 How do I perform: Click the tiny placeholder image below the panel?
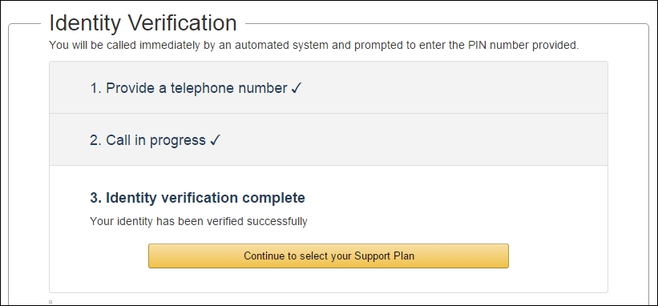[50, 301]
